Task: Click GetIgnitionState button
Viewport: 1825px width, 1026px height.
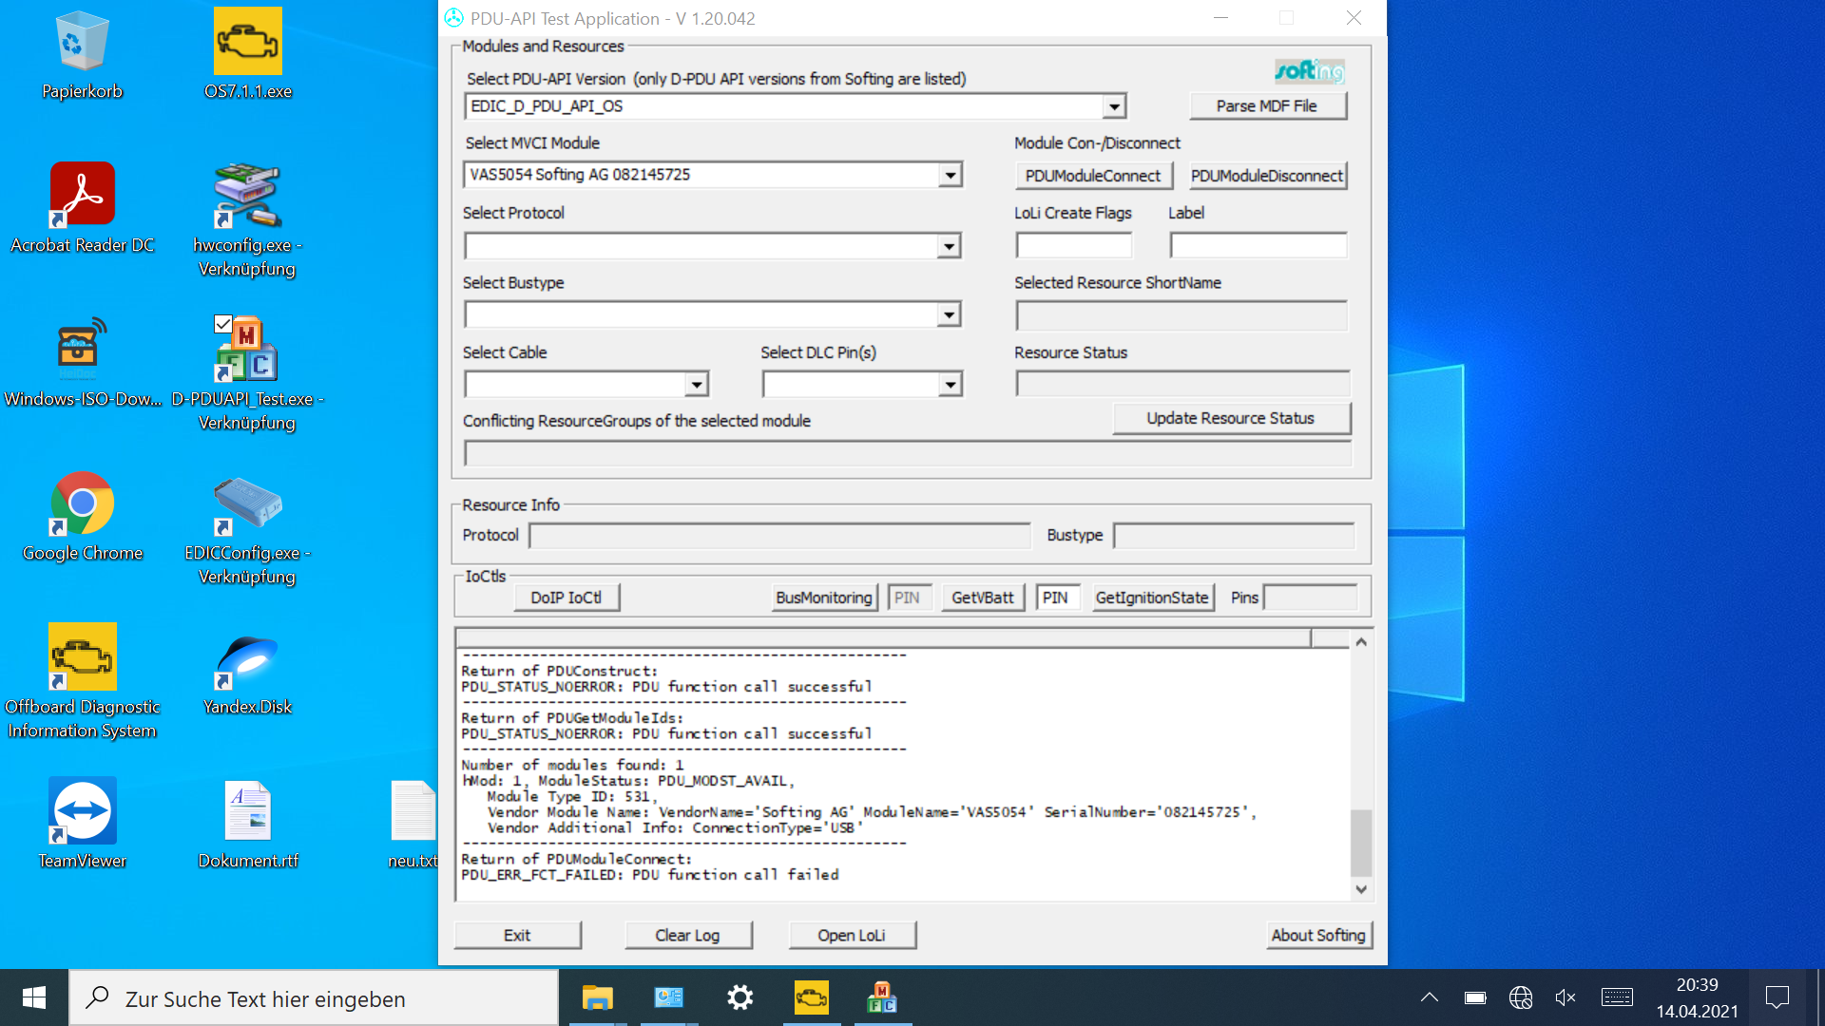Action: [1152, 598]
